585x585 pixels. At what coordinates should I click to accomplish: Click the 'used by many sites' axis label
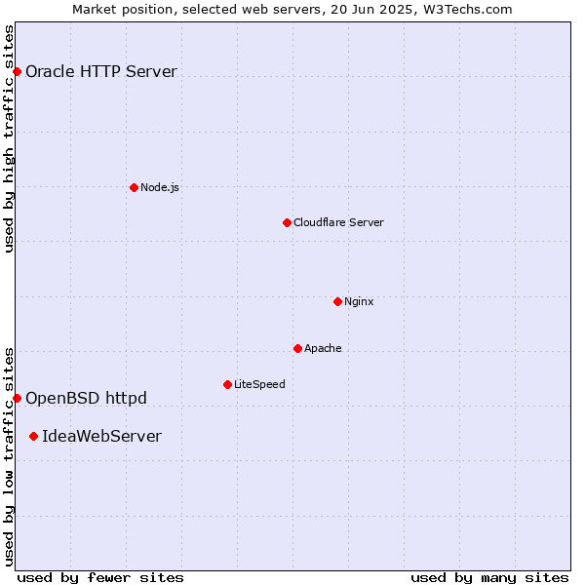[489, 578]
